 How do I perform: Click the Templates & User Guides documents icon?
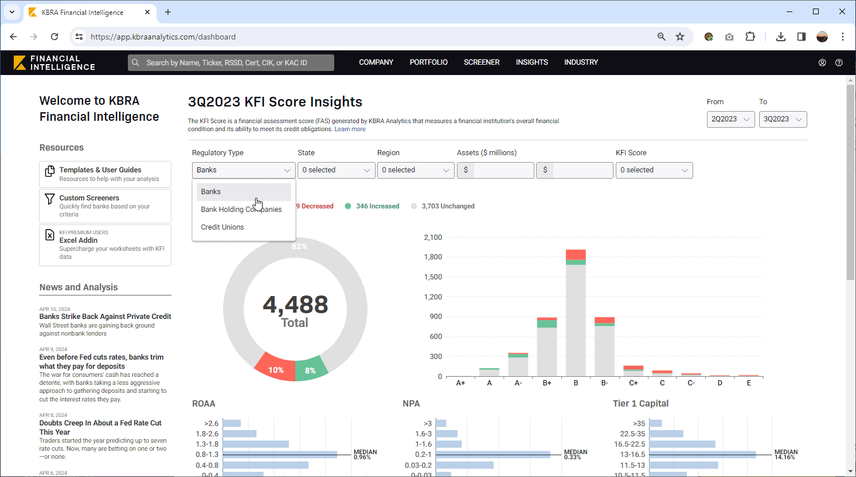click(50, 169)
